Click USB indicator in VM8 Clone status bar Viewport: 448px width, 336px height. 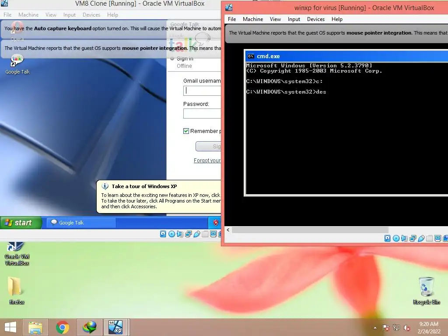point(196,234)
